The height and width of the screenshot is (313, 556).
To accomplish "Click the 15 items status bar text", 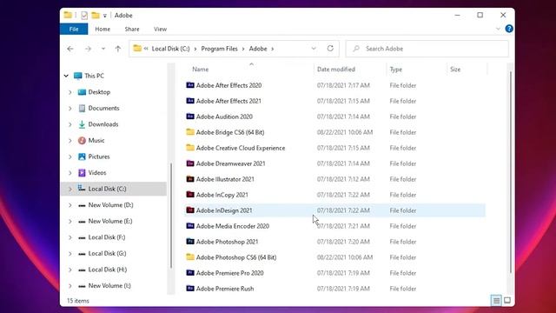I will [78, 301].
